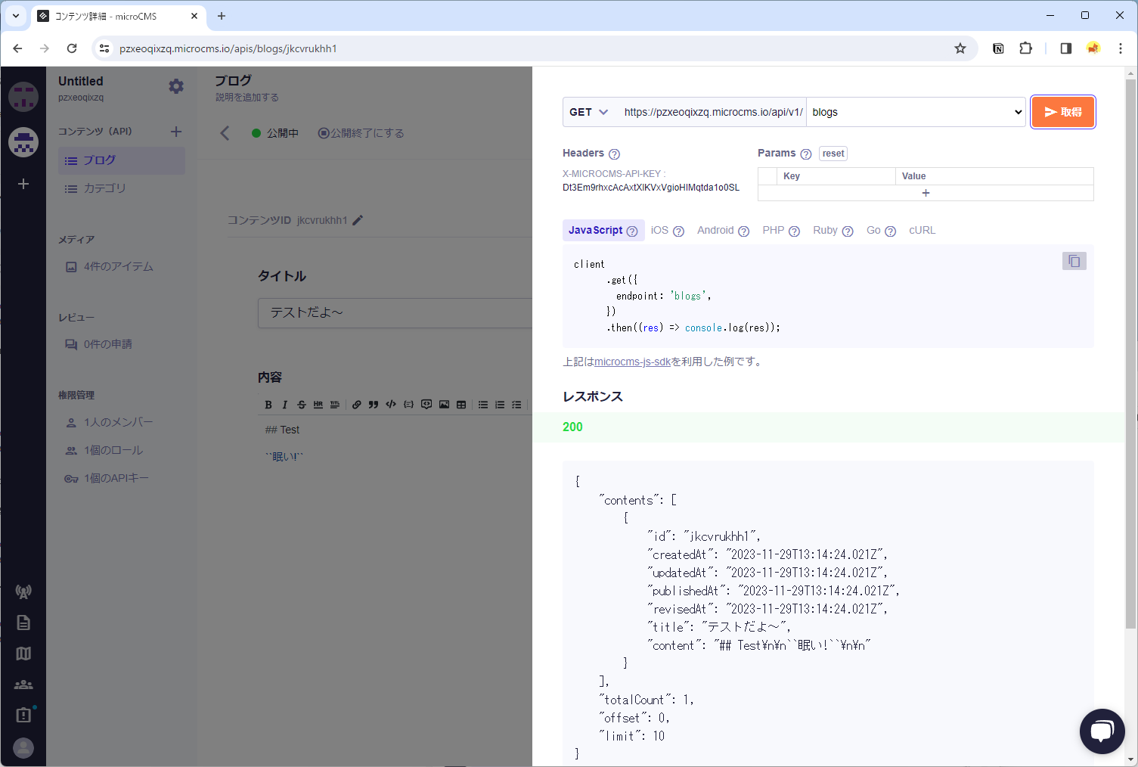The width and height of the screenshot is (1138, 767).
Task: Insert heading title block in the editor
Action: [335, 405]
